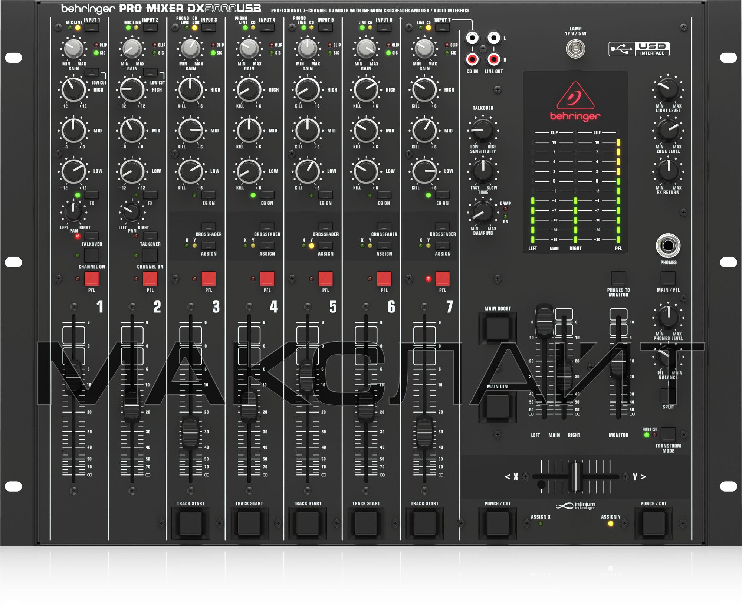Image resolution: width=742 pixels, height=611 pixels.
Task: Click channel 7 Mid EQ knob
Action: (424, 131)
